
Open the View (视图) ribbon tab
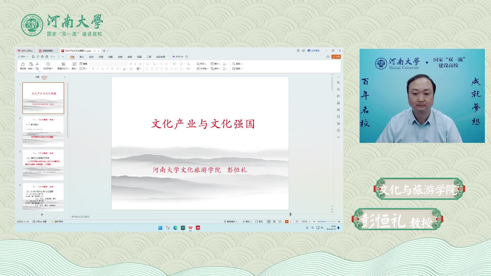click(x=139, y=57)
